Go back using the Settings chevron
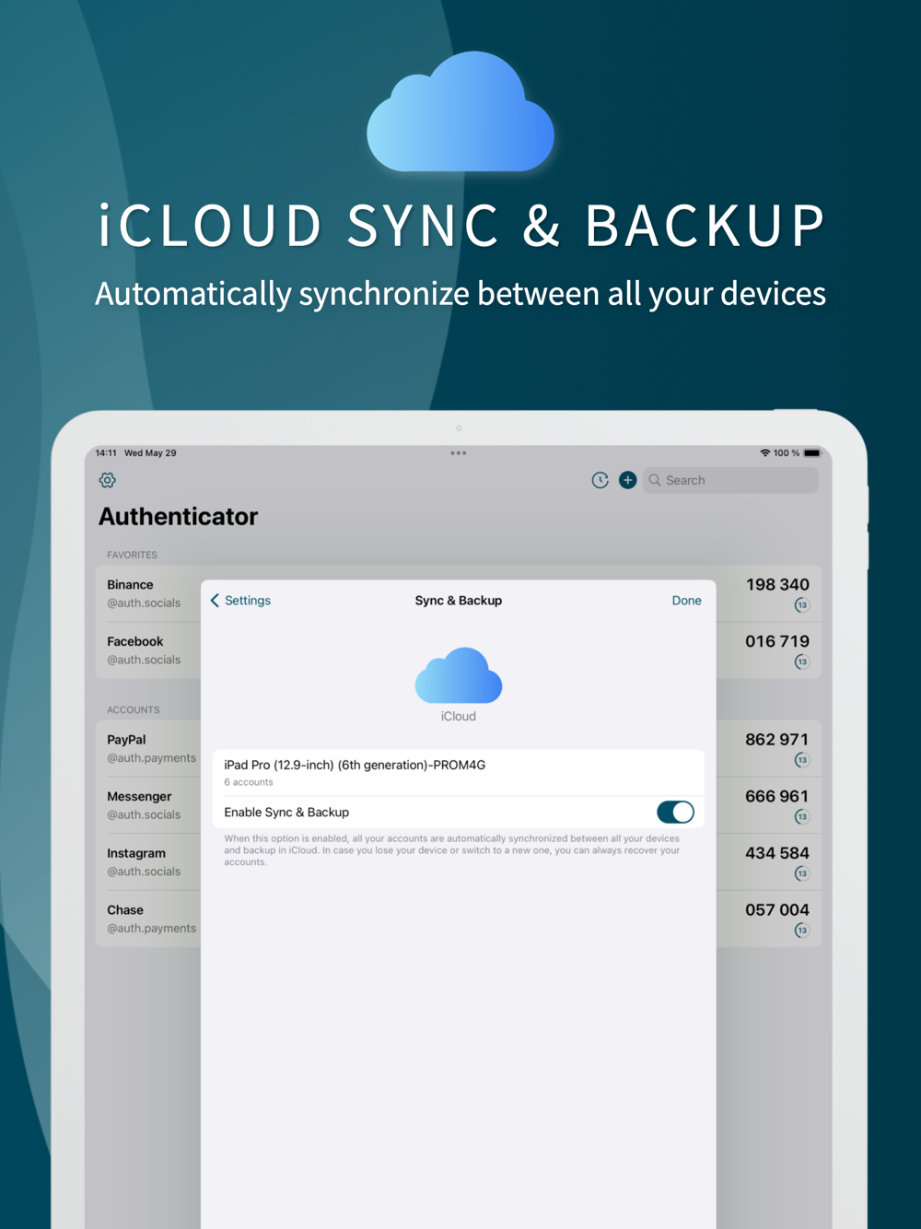The height and width of the screenshot is (1229, 921). coord(240,601)
